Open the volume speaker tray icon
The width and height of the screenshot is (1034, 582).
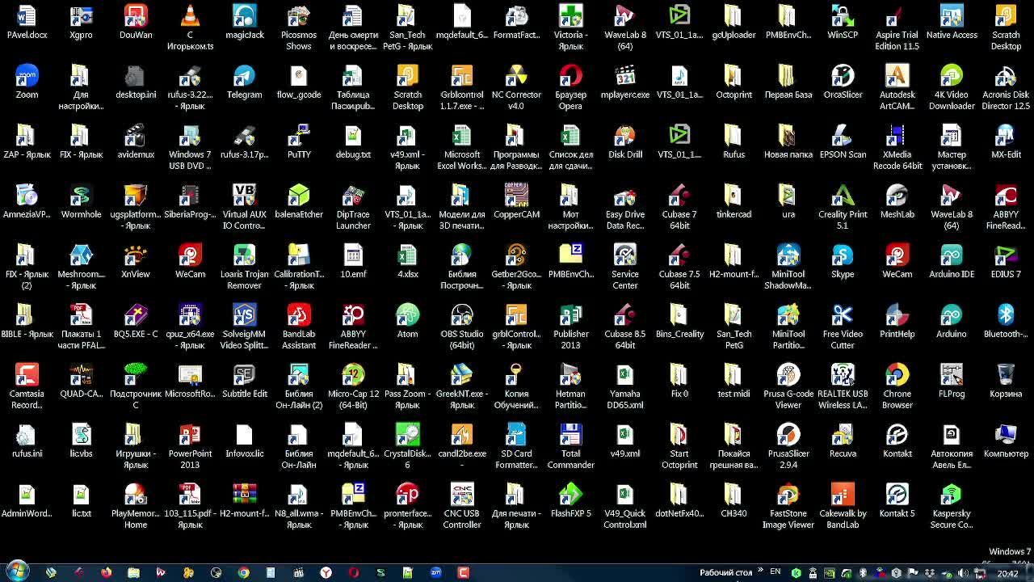click(x=962, y=573)
